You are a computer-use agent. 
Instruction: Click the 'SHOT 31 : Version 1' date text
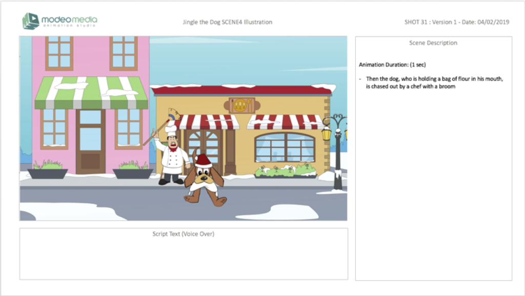click(457, 22)
